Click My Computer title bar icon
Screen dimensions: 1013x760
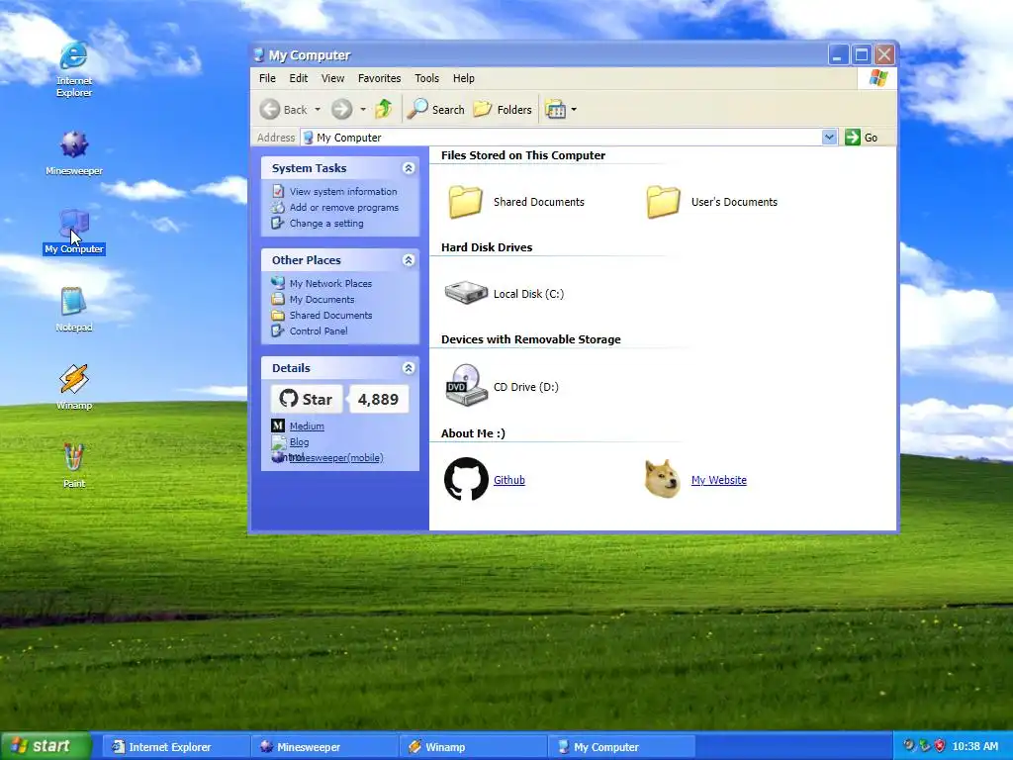259,55
